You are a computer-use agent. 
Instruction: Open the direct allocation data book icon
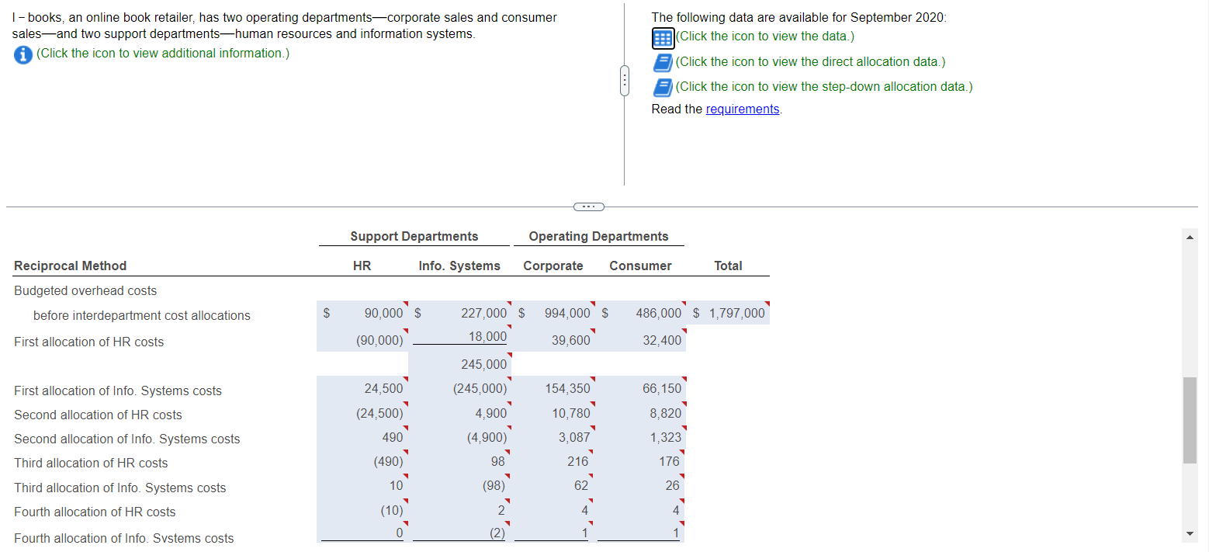coord(663,62)
